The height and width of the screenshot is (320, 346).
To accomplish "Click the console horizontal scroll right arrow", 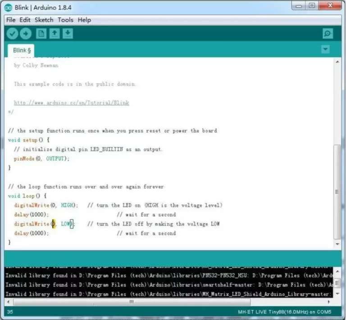I will 329,301.
